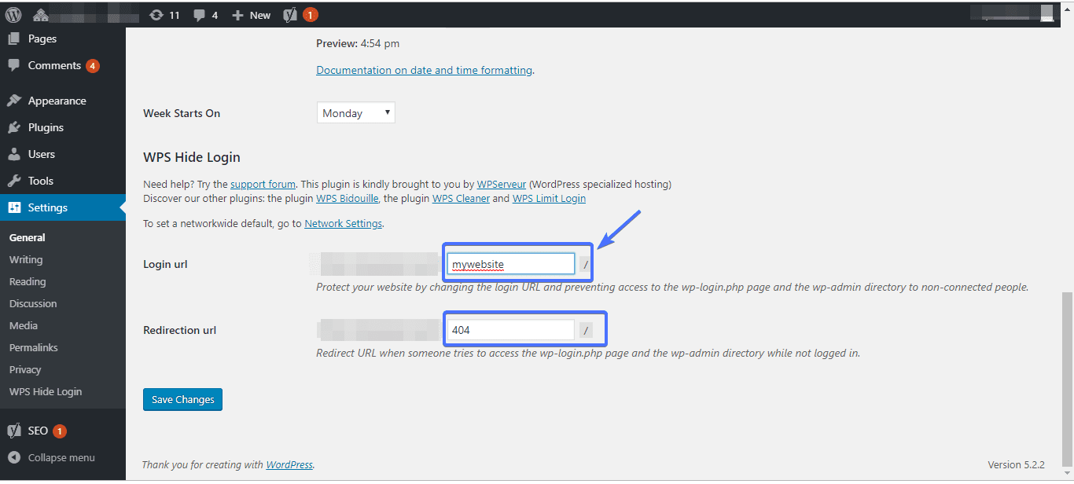1074x484 pixels.
Task: Click the Appearance paintbrush icon
Action: 14,101
